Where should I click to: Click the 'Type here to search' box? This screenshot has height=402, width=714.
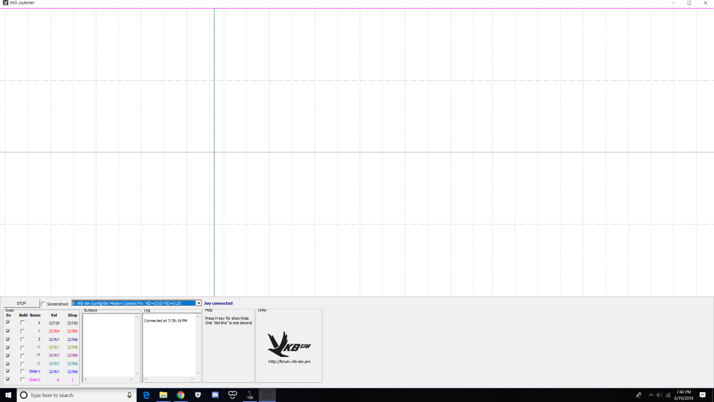77,395
